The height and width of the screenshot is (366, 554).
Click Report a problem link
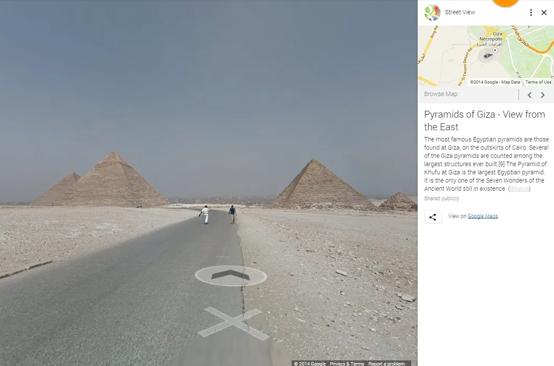pos(386,363)
